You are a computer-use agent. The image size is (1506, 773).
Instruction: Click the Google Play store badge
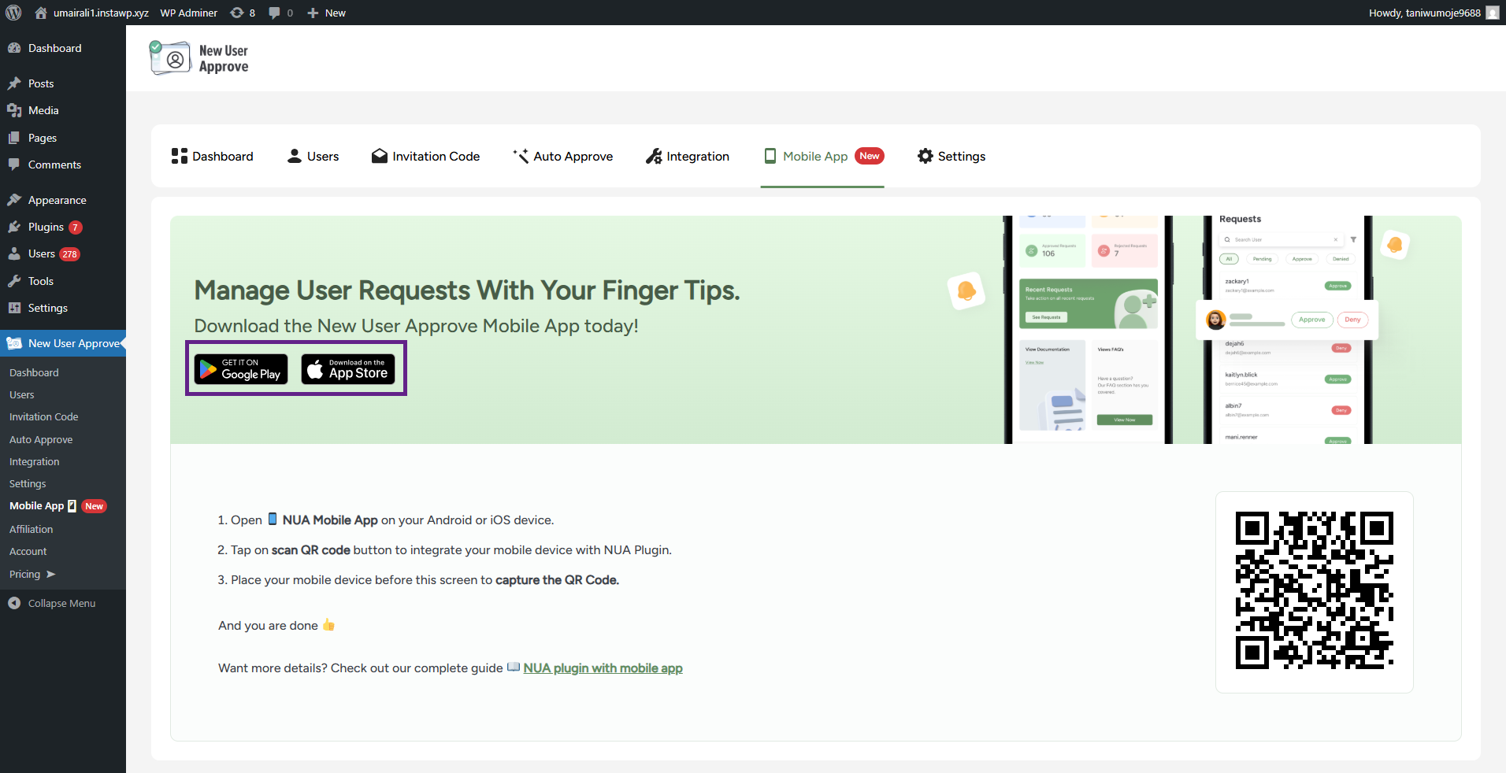241,369
